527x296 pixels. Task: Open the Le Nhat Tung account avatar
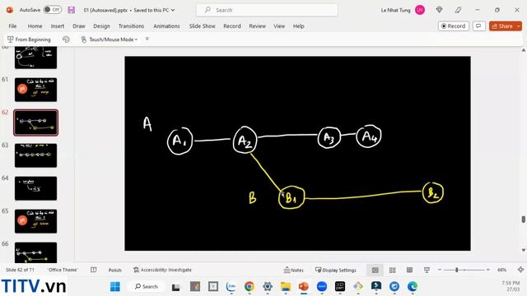coord(419,10)
